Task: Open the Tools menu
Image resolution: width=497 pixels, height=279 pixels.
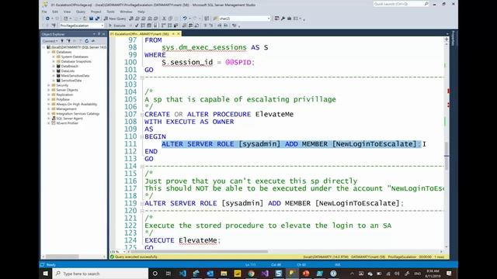Action: point(110,12)
